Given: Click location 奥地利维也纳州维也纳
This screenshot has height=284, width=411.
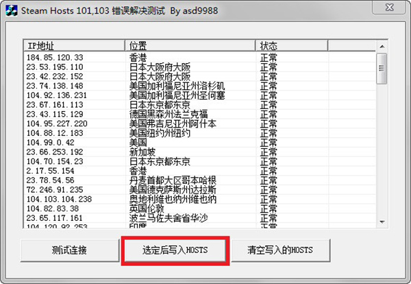Looking at the screenshot, I should click(x=173, y=199).
